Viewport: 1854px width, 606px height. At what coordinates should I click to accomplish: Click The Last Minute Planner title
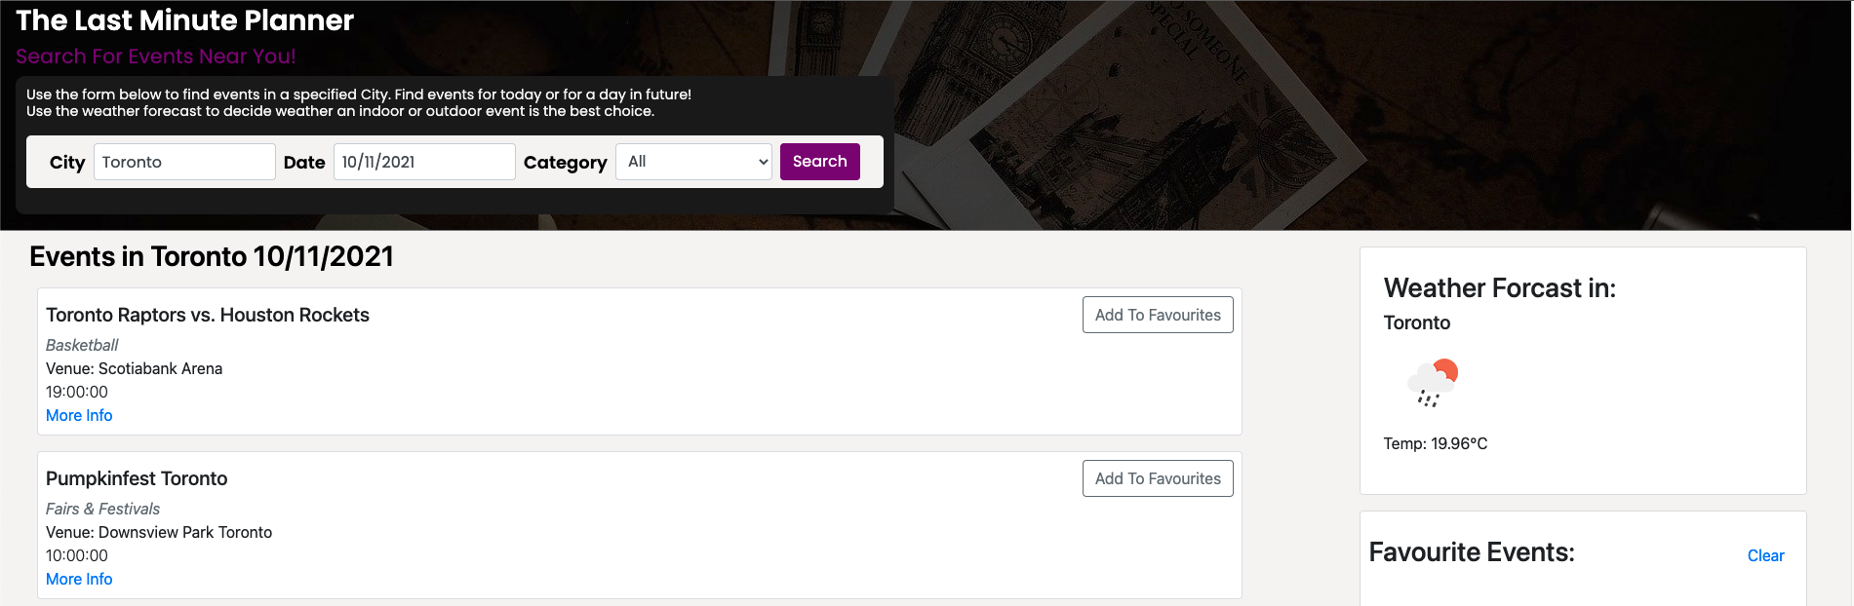coord(185,20)
